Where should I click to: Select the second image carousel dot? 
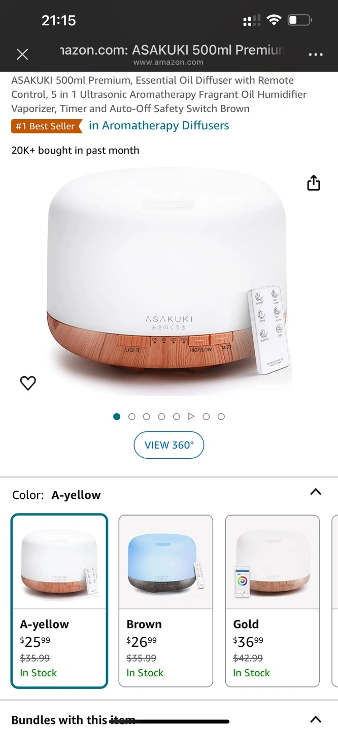tap(132, 417)
